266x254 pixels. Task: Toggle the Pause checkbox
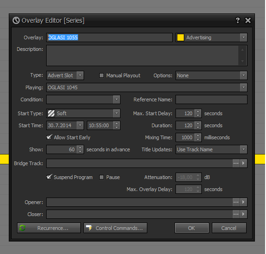102,177
